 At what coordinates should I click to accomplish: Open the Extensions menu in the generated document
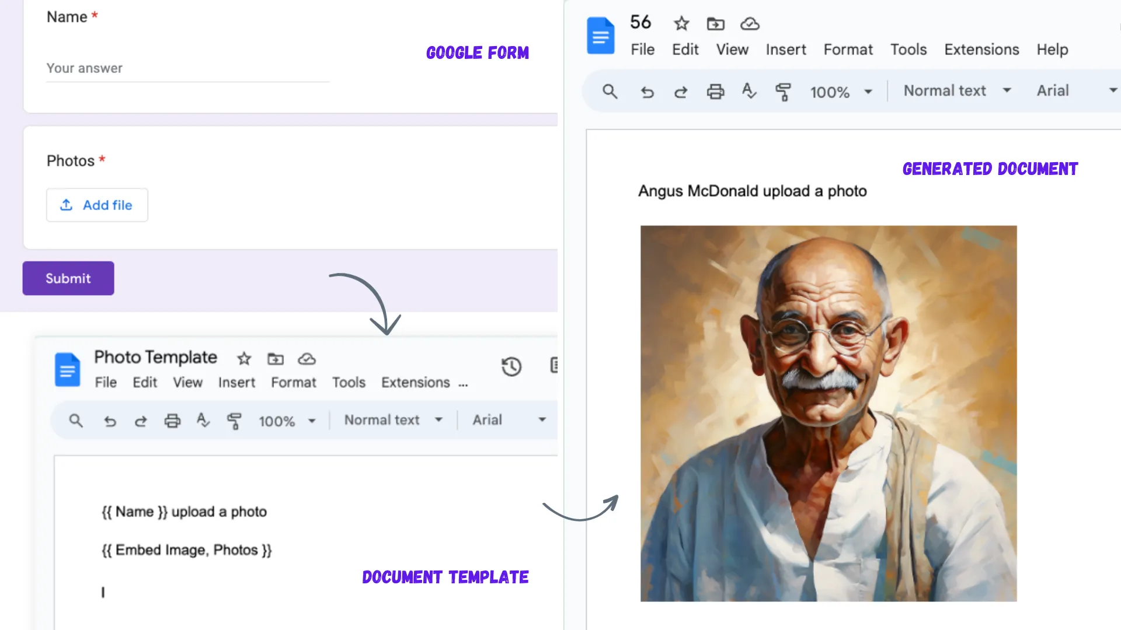tap(981, 50)
